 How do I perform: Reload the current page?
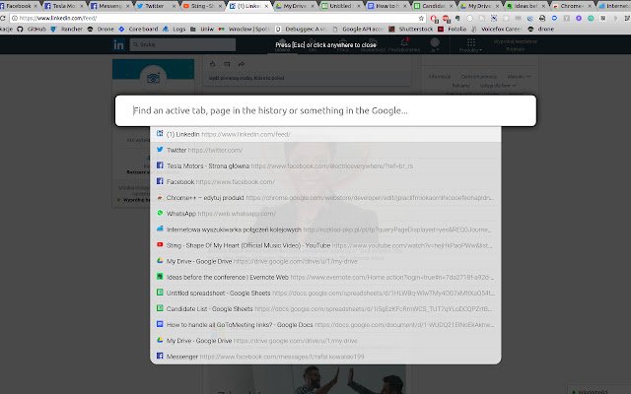pyautogui.click(x=2, y=18)
